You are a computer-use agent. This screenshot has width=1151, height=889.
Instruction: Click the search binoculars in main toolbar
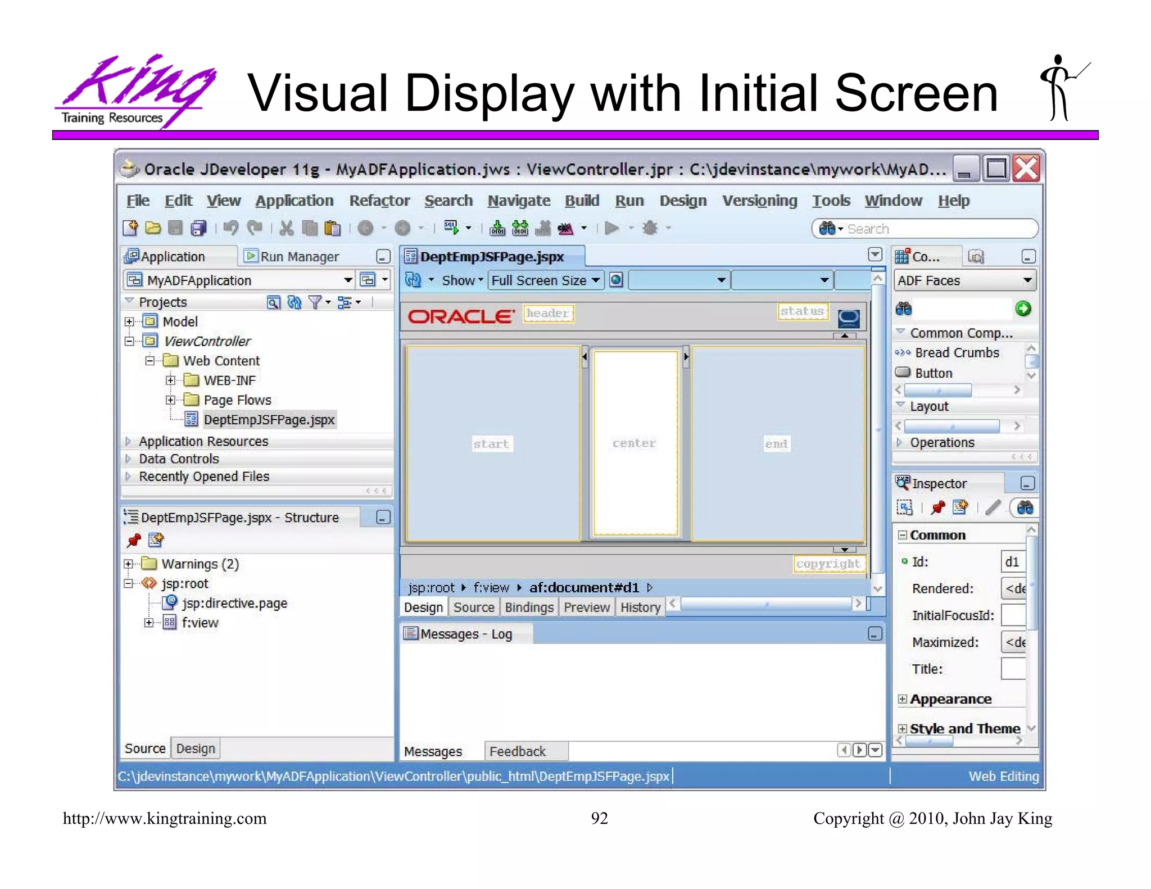pos(827,228)
